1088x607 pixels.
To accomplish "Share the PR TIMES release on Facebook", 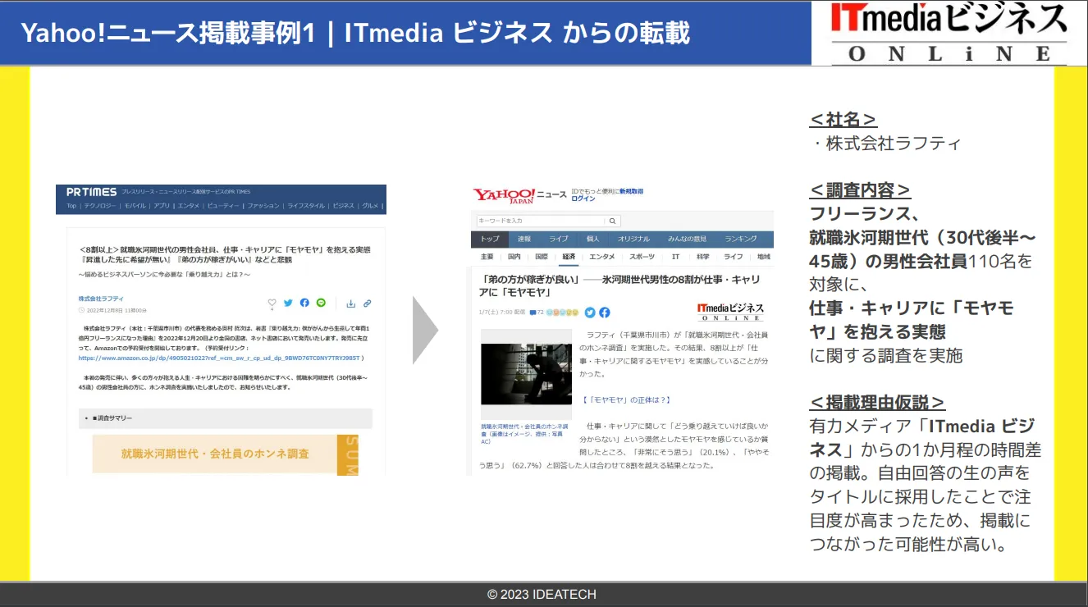I will [304, 303].
